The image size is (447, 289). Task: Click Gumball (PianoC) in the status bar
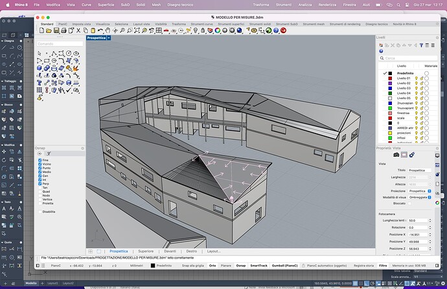click(284, 266)
